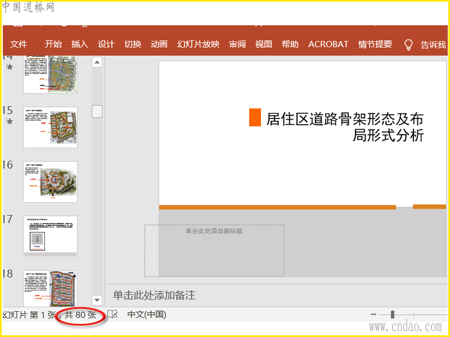Open the 切换 ribbon tab
Viewport: 450px width, 337px height.
(133, 44)
